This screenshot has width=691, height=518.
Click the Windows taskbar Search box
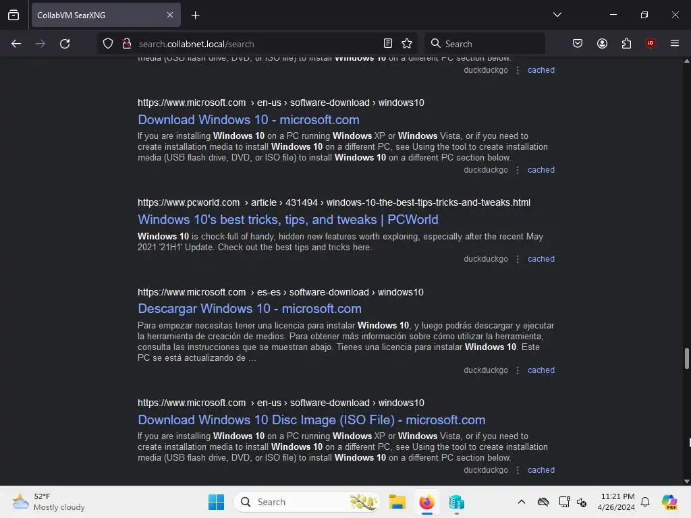(307, 502)
